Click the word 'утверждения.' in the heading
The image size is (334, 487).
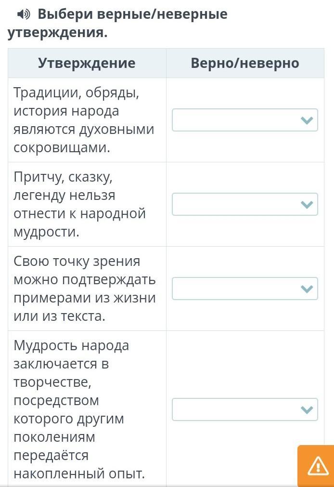[x=57, y=32]
